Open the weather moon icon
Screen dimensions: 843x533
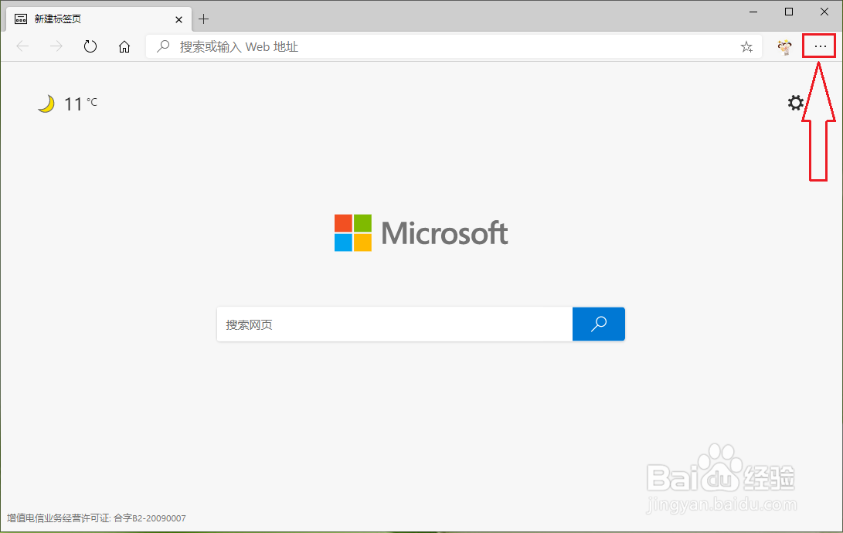(x=47, y=104)
